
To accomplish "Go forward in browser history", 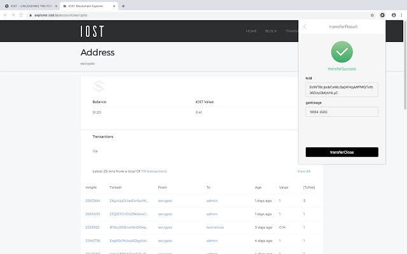I will [13, 15].
